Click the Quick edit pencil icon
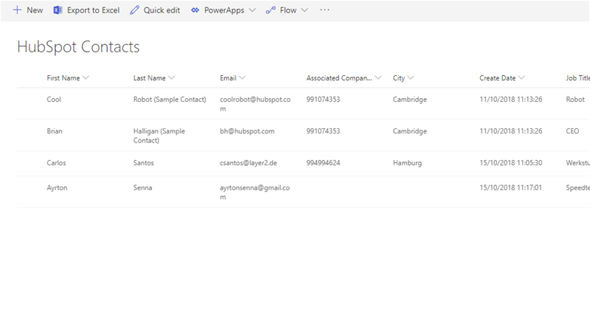Screen dimensions: 590x323 pos(134,10)
